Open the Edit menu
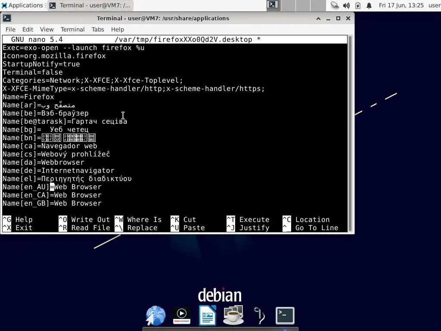 coord(28,29)
